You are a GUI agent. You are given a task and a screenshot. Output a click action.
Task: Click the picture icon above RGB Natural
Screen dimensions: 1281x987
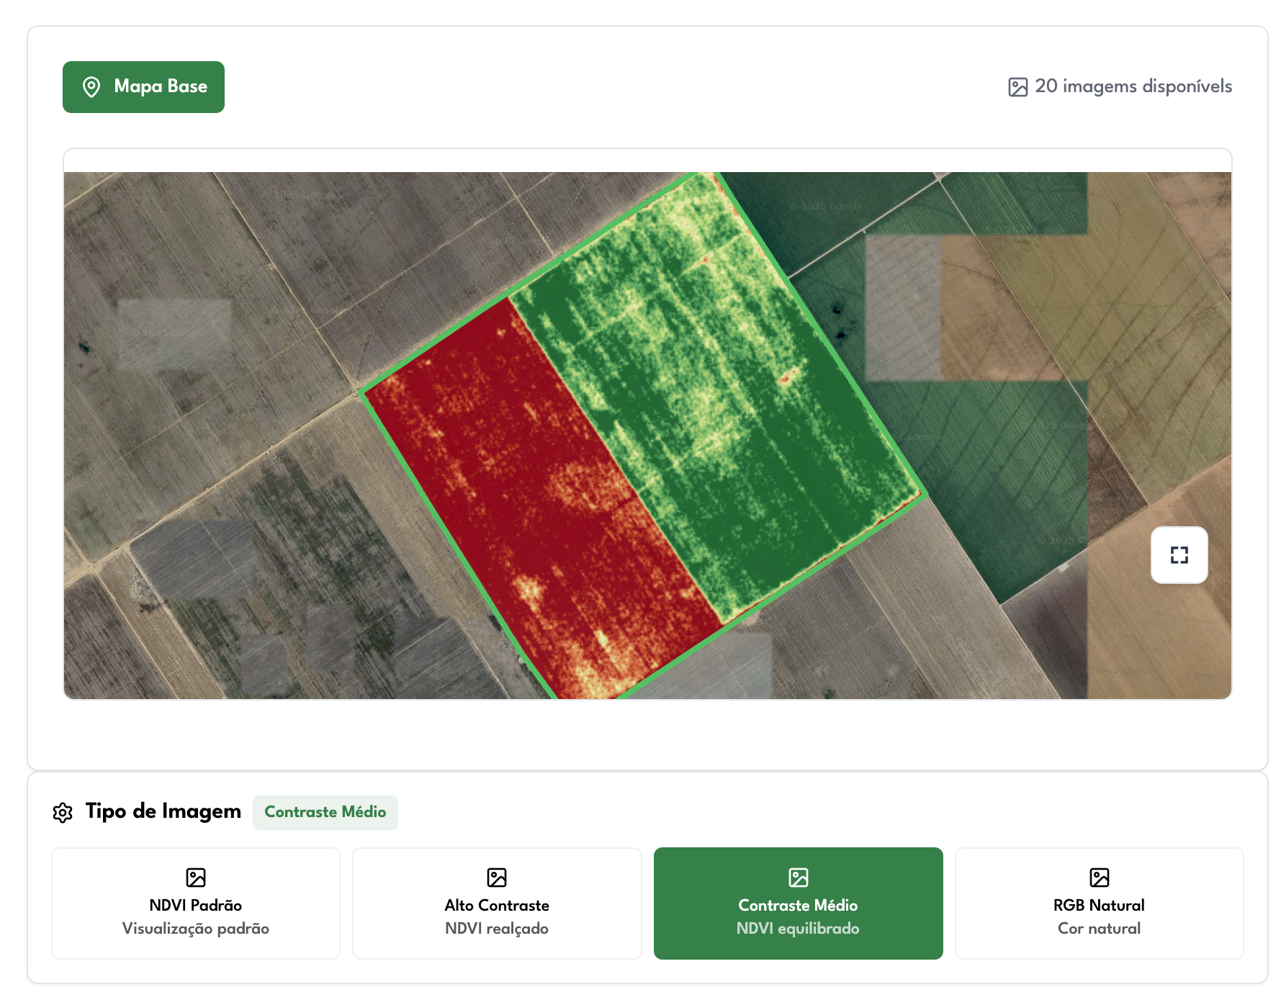1100,878
